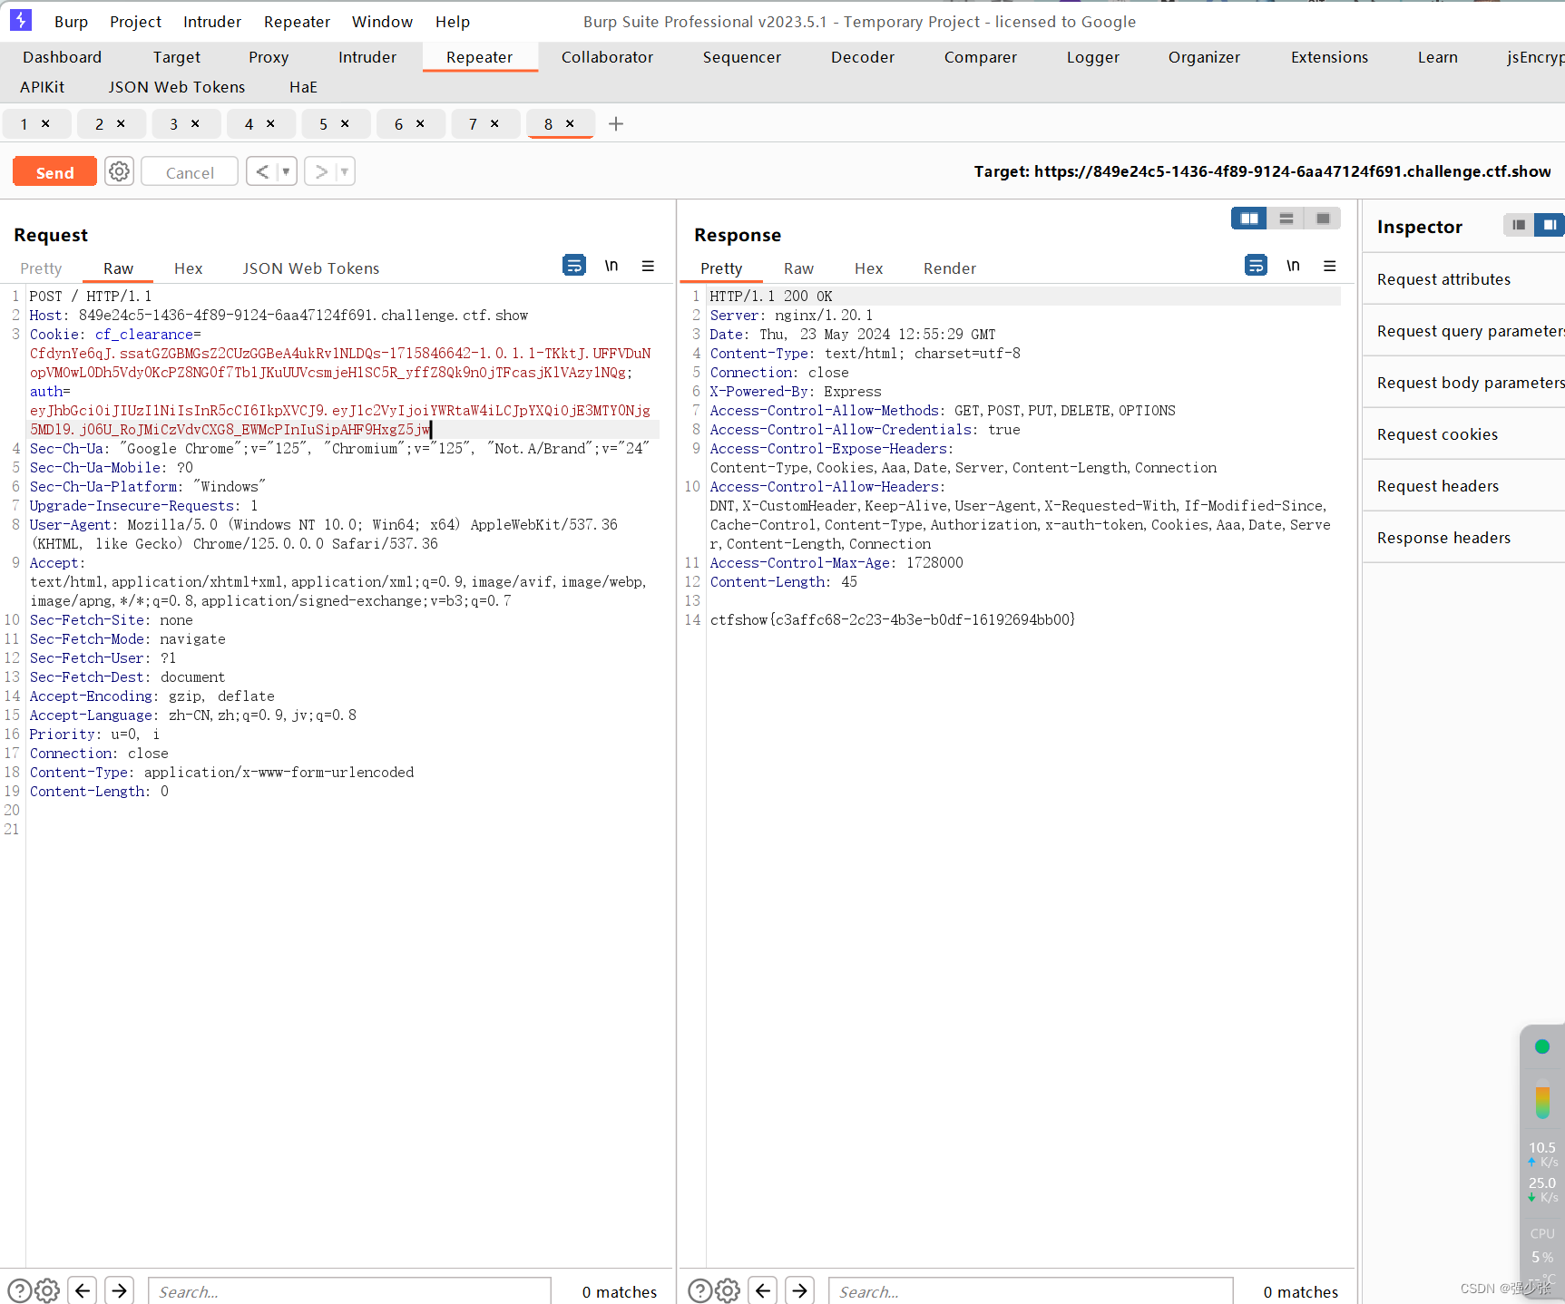Open the APIKit extension tab
The image size is (1565, 1304).
[x=43, y=87]
